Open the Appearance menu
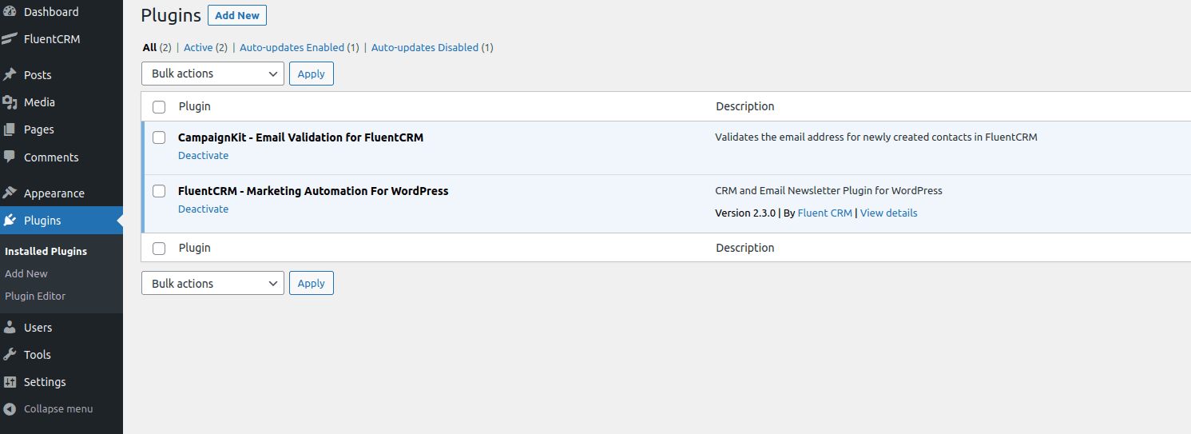 pyautogui.click(x=62, y=193)
